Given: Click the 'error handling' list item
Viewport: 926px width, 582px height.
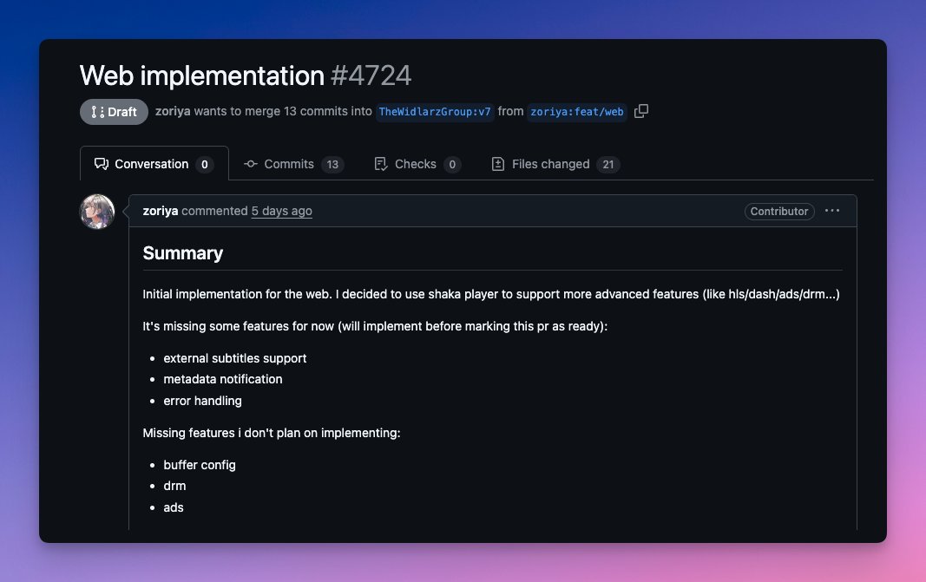Looking at the screenshot, I should point(202,401).
